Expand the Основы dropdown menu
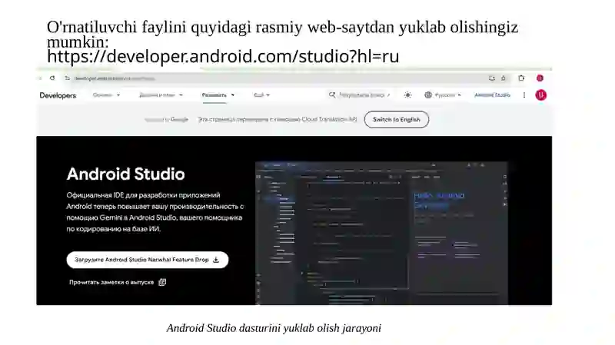Viewport: 615px width, 345px height. tap(106, 95)
